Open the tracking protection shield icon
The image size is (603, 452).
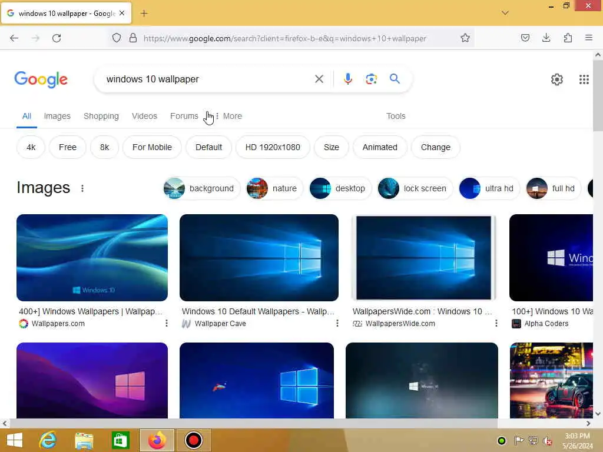117,38
